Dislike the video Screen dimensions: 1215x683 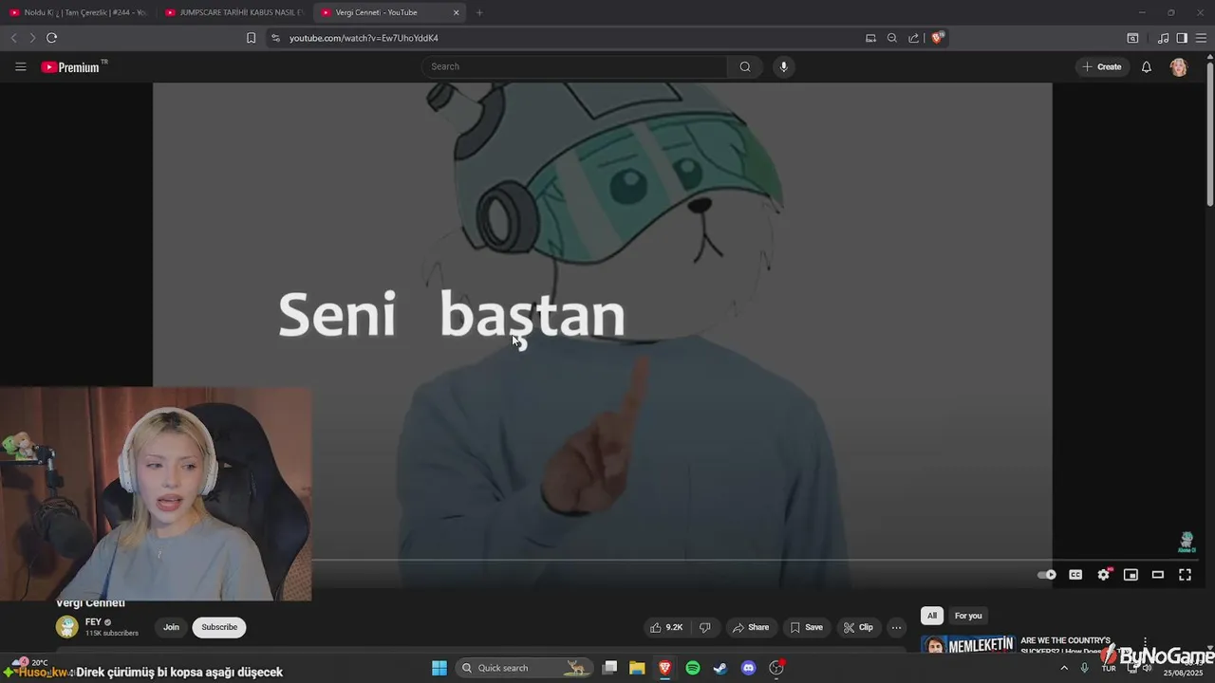tap(704, 627)
